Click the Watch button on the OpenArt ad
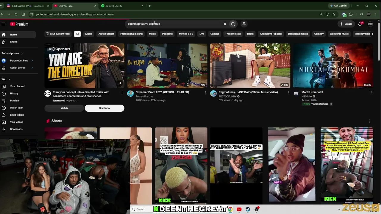Viewport: 381px width, 214px height. [x=64, y=108]
